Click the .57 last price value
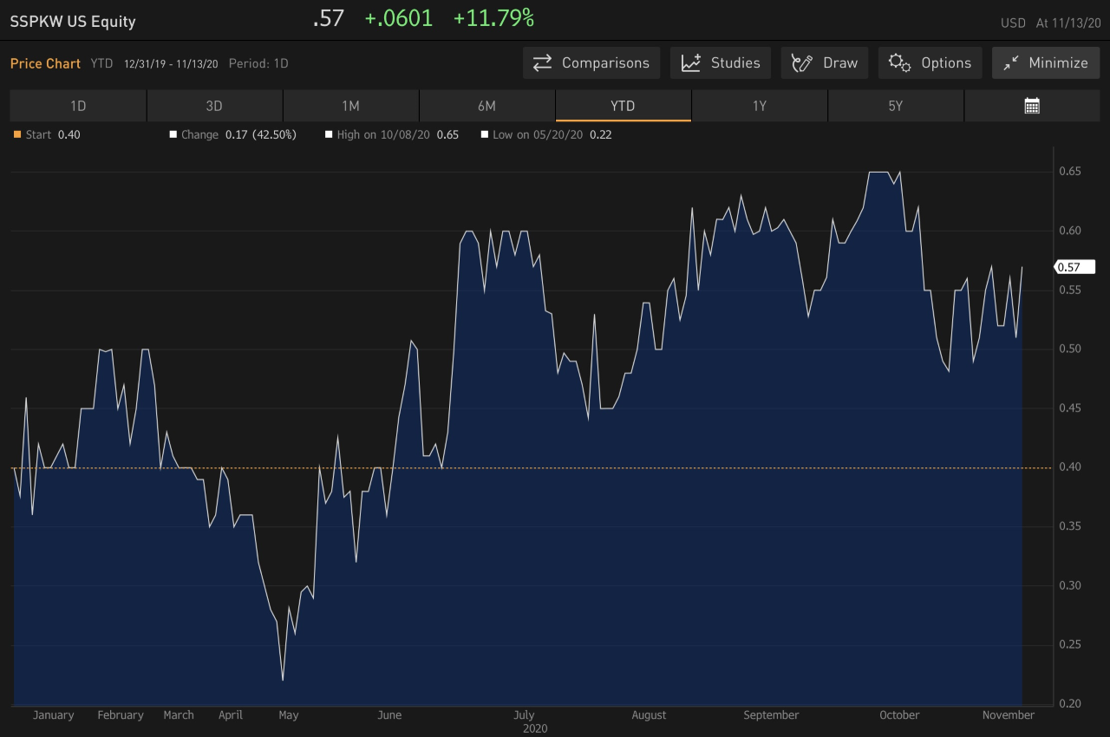The height and width of the screenshot is (737, 1110). click(x=329, y=18)
